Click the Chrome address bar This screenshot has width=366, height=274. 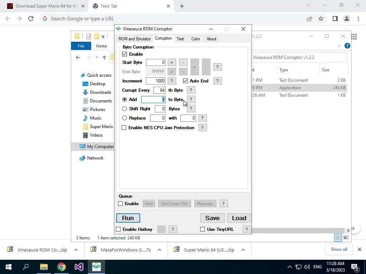point(173,19)
